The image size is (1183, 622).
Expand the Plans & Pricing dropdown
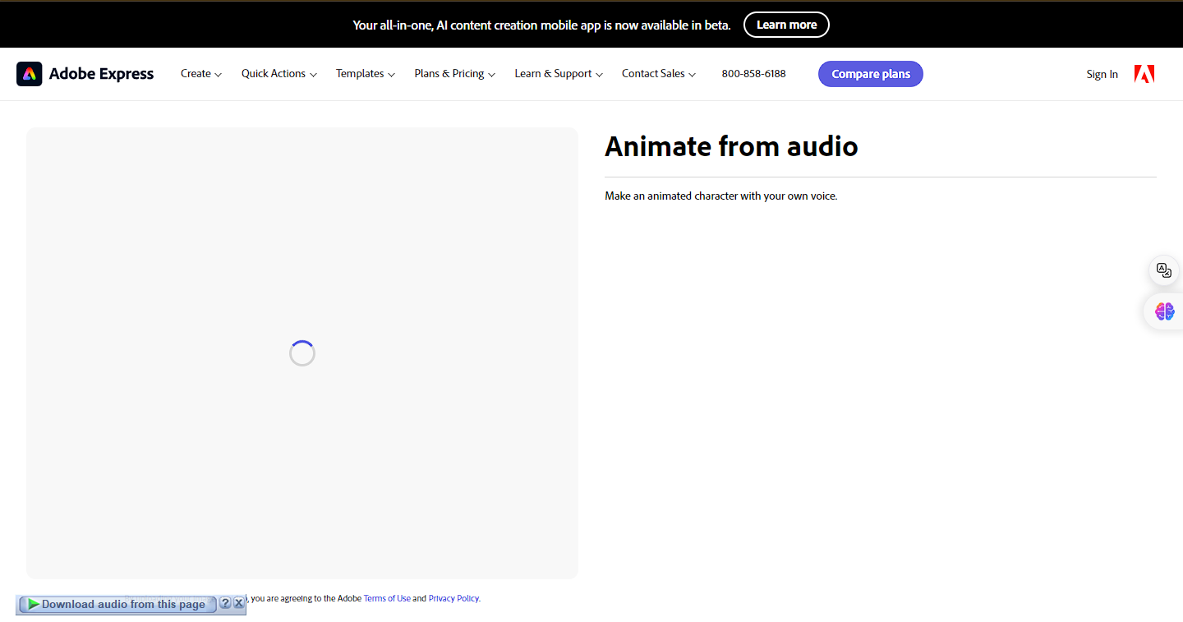point(454,73)
